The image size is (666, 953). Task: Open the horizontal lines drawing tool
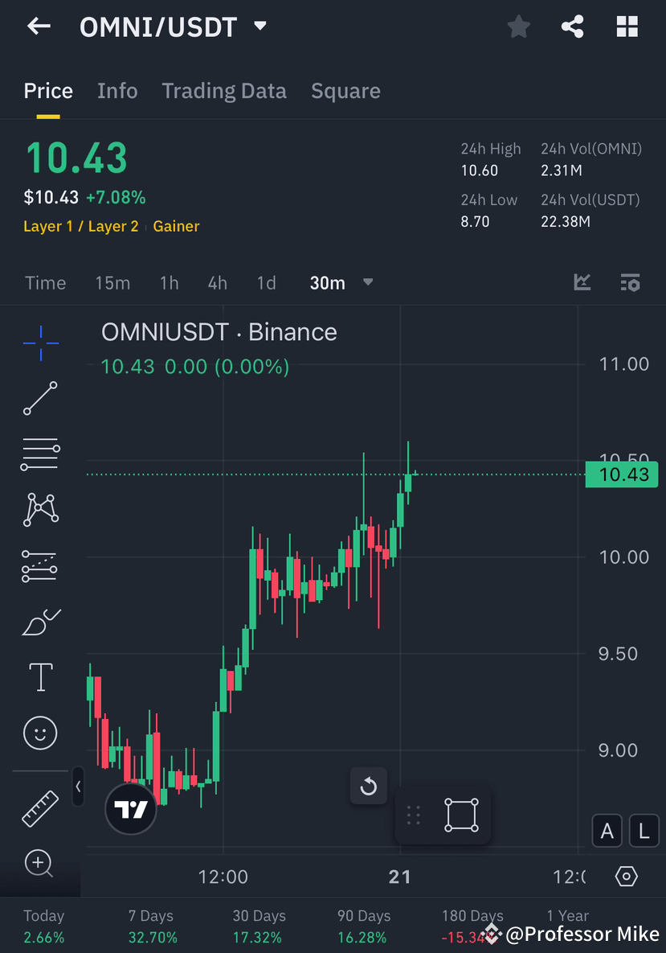point(40,454)
